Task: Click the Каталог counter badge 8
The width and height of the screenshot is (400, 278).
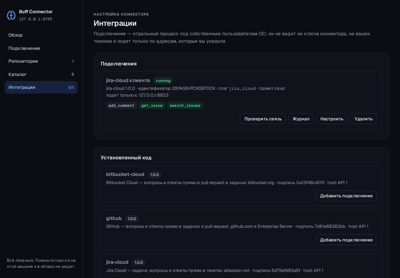Action: click(x=73, y=74)
